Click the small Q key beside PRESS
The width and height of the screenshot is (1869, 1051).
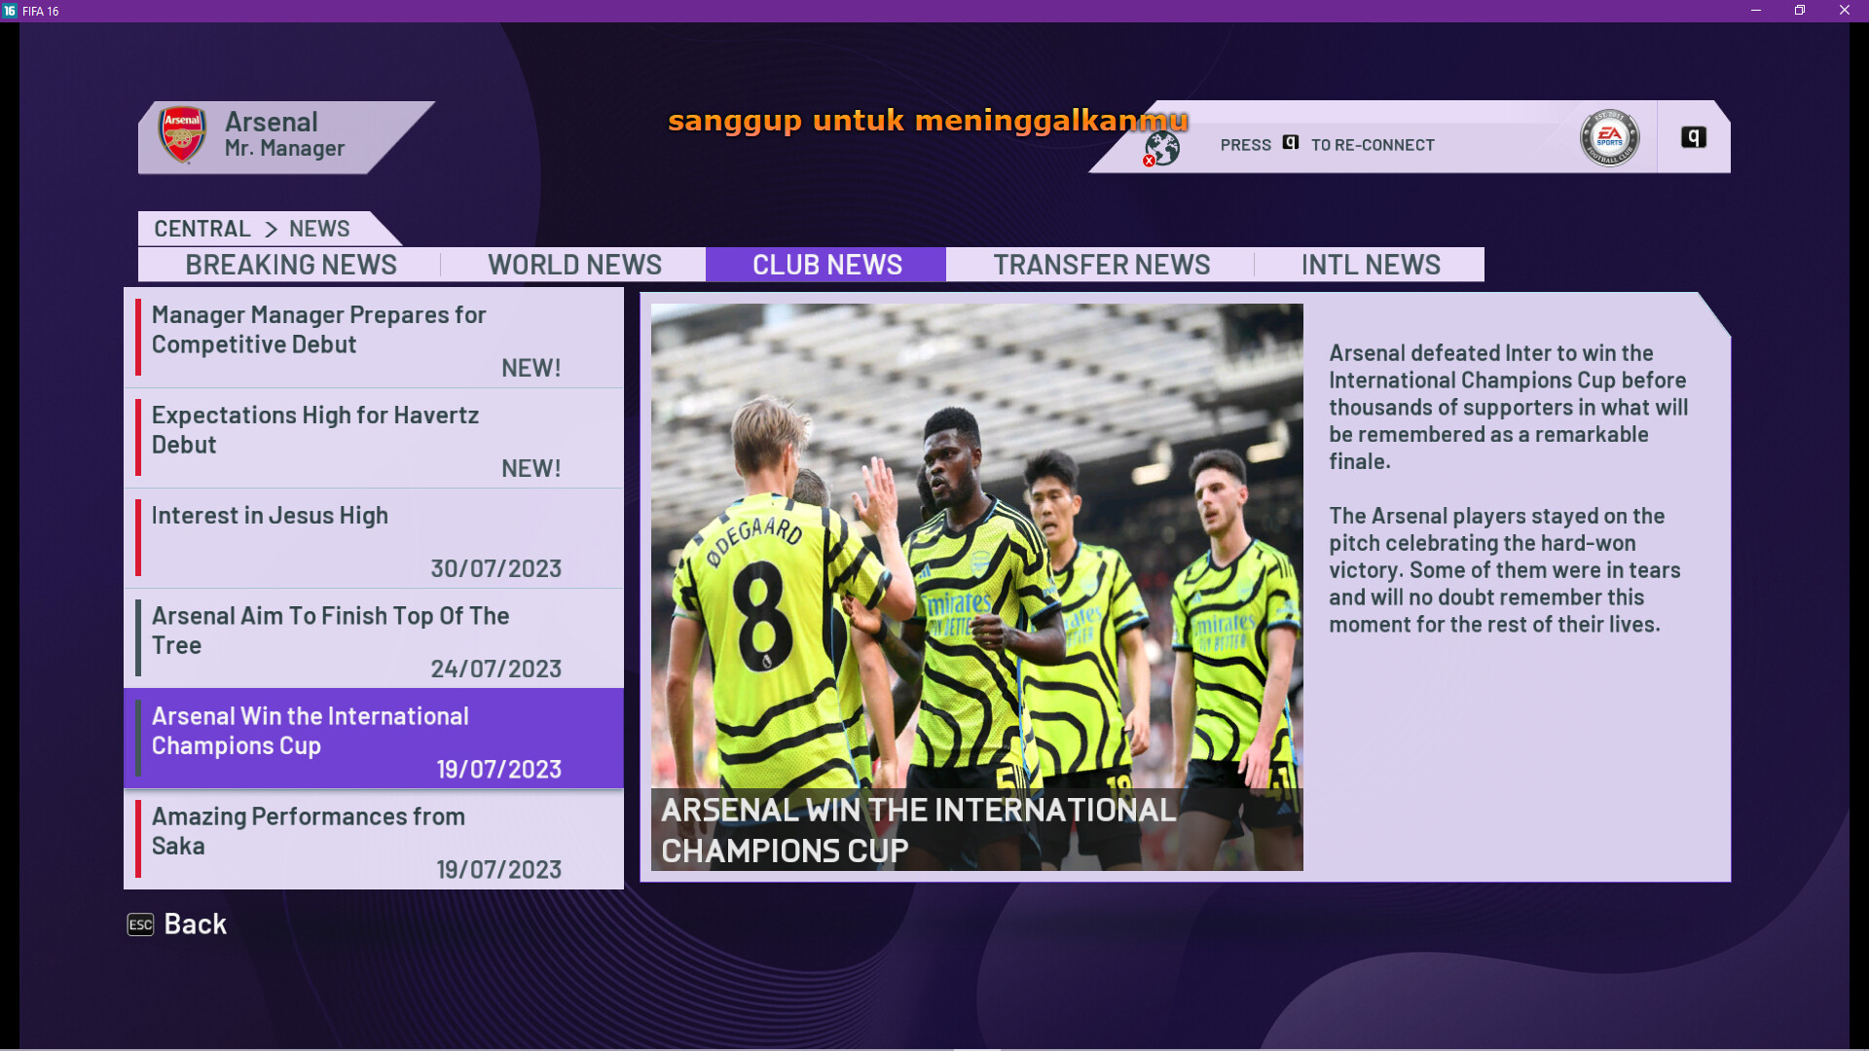(x=1291, y=143)
